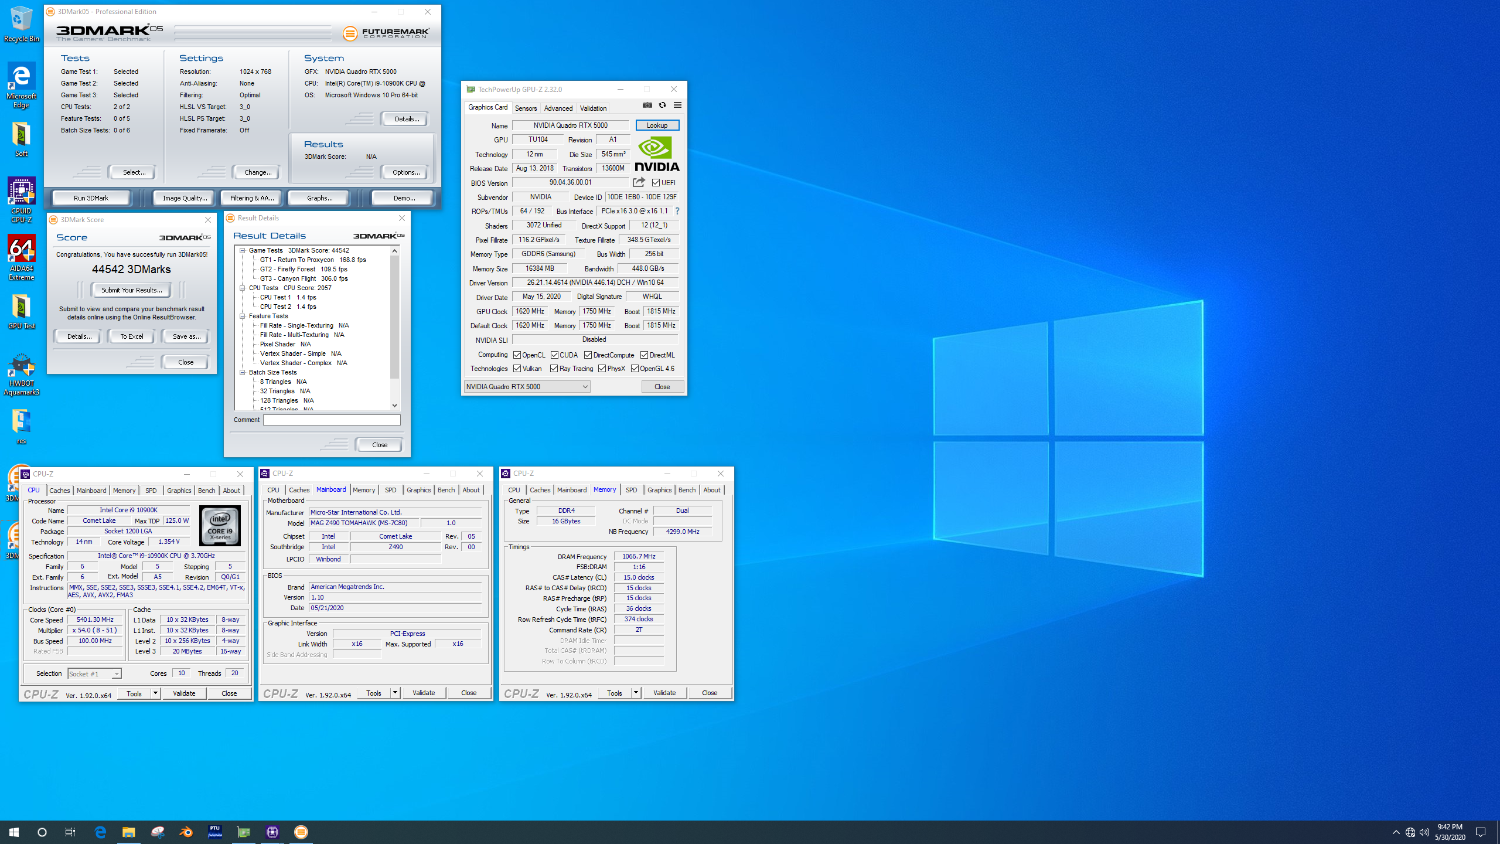Click Submit Your Results button
Screen dimensions: 1500x844
pos(131,290)
